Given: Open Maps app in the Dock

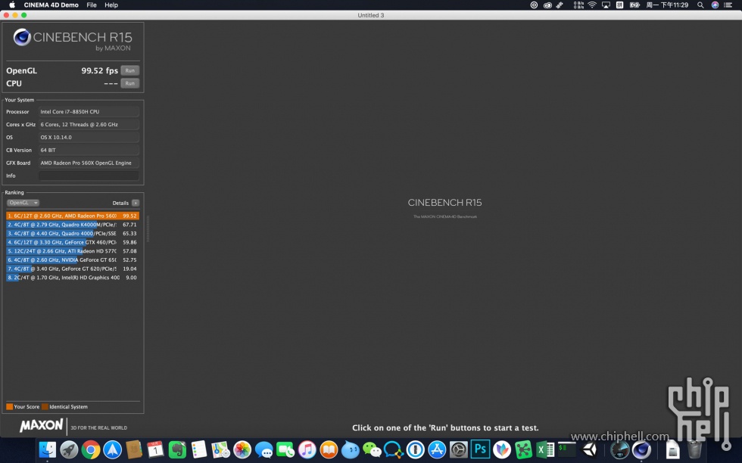Looking at the screenshot, I should [220, 449].
